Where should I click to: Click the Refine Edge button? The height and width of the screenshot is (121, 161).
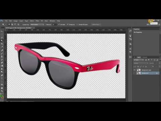coord(96,25)
